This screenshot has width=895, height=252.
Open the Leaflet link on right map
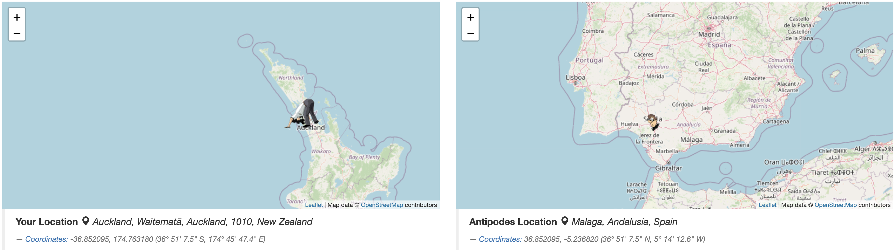[767, 205]
